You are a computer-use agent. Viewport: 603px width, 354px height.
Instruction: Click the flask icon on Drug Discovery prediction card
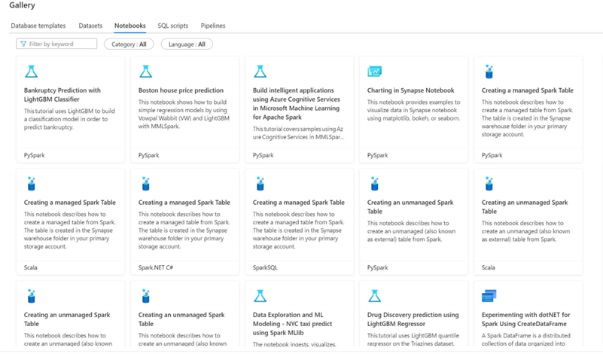[x=375, y=296]
